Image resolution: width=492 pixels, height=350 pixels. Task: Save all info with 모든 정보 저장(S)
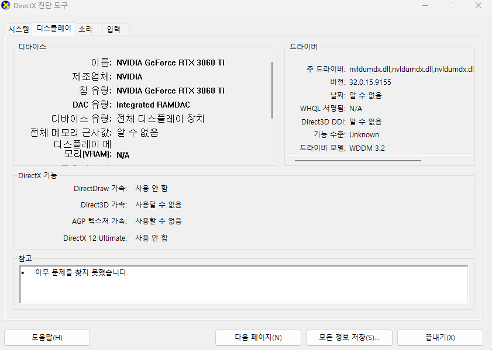349,337
